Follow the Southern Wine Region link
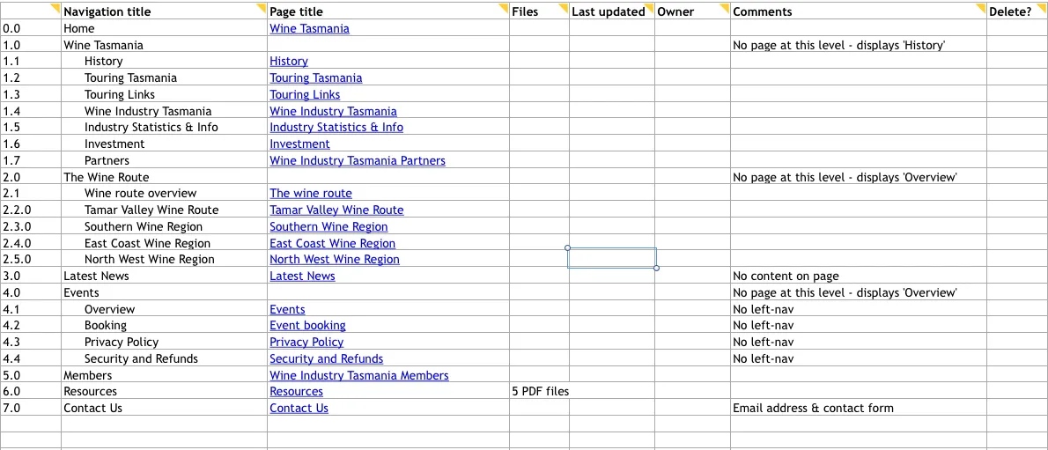 (x=328, y=226)
